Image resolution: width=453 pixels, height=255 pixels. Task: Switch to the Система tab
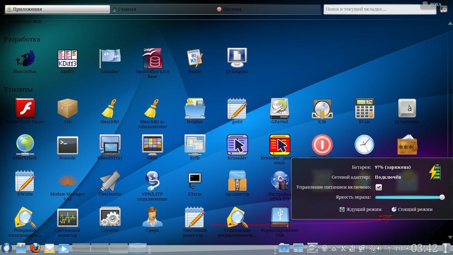pyautogui.click(x=232, y=9)
